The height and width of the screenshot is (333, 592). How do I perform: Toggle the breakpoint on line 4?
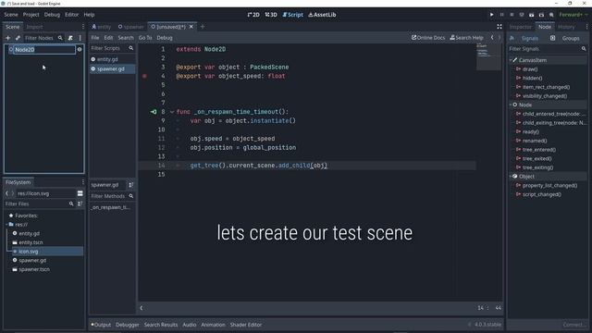pyautogui.click(x=144, y=76)
